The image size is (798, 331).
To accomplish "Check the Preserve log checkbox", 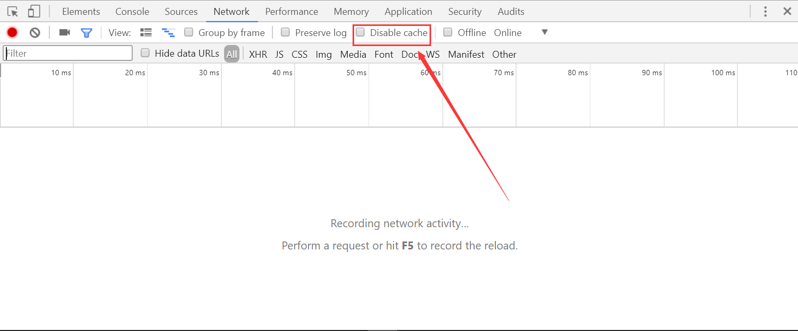I will coord(286,32).
